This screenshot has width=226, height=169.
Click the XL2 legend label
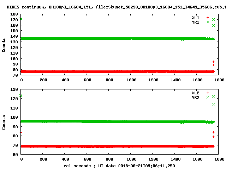tap(196, 93)
